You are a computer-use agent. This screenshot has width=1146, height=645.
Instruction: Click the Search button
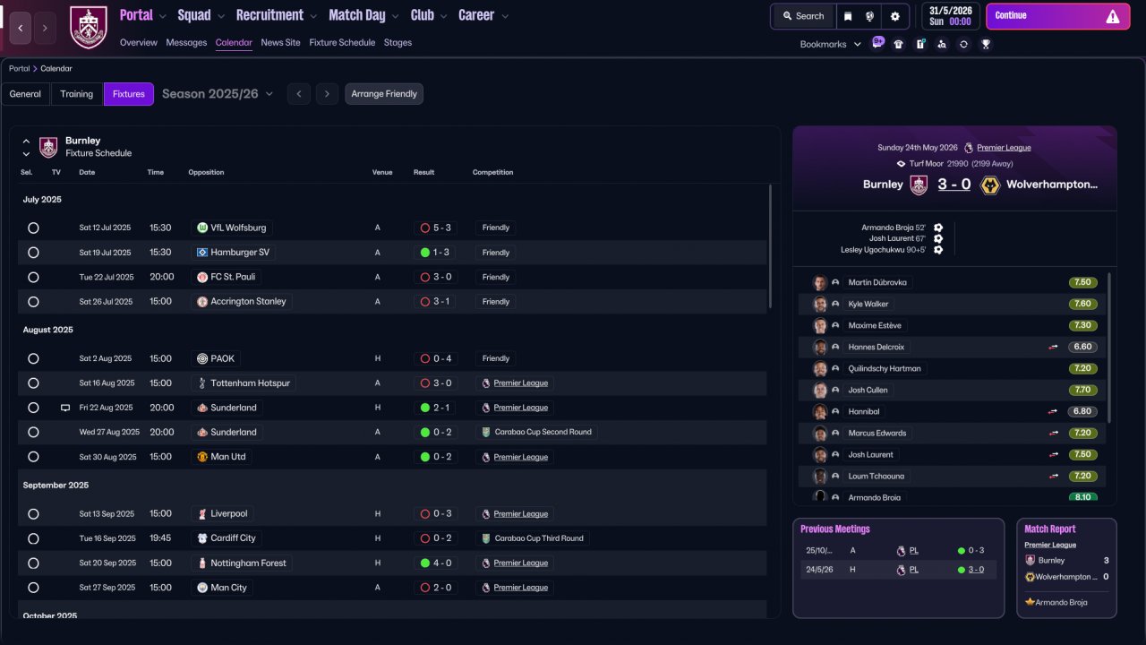tap(803, 16)
